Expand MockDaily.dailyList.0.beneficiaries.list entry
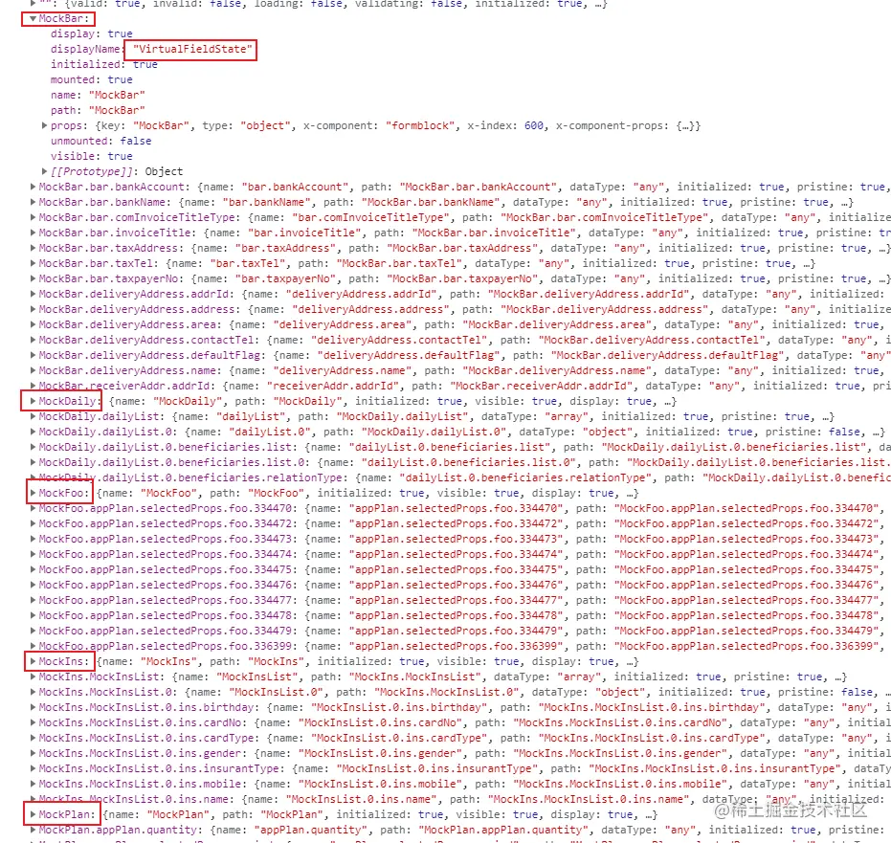Screen dimensions: 891x843 [33, 447]
